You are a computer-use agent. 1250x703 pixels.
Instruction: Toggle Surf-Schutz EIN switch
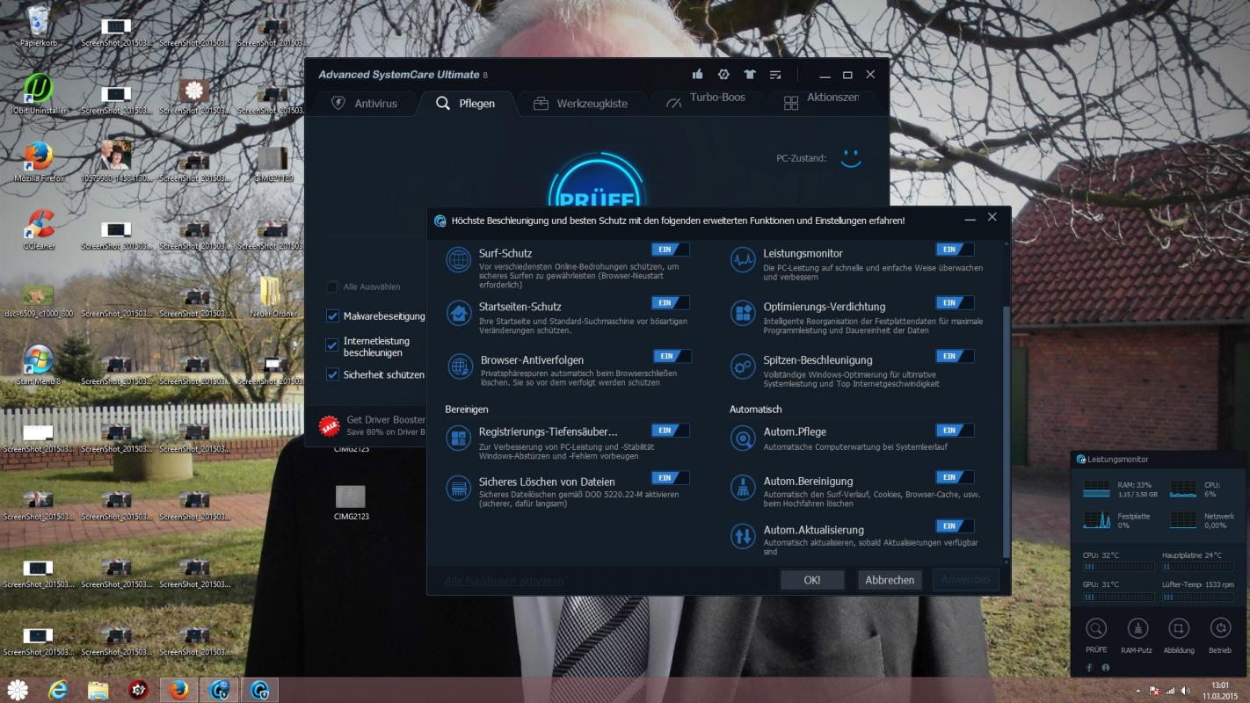click(670, 250)
